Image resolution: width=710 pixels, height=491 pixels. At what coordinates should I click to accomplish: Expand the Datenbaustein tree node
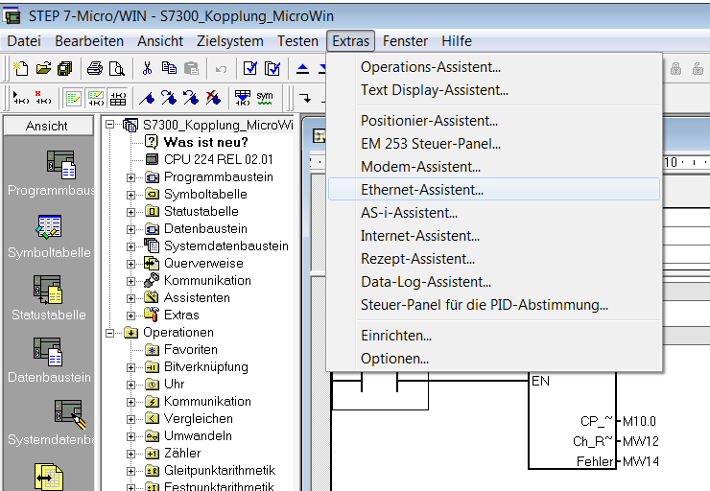click(130, 229)
